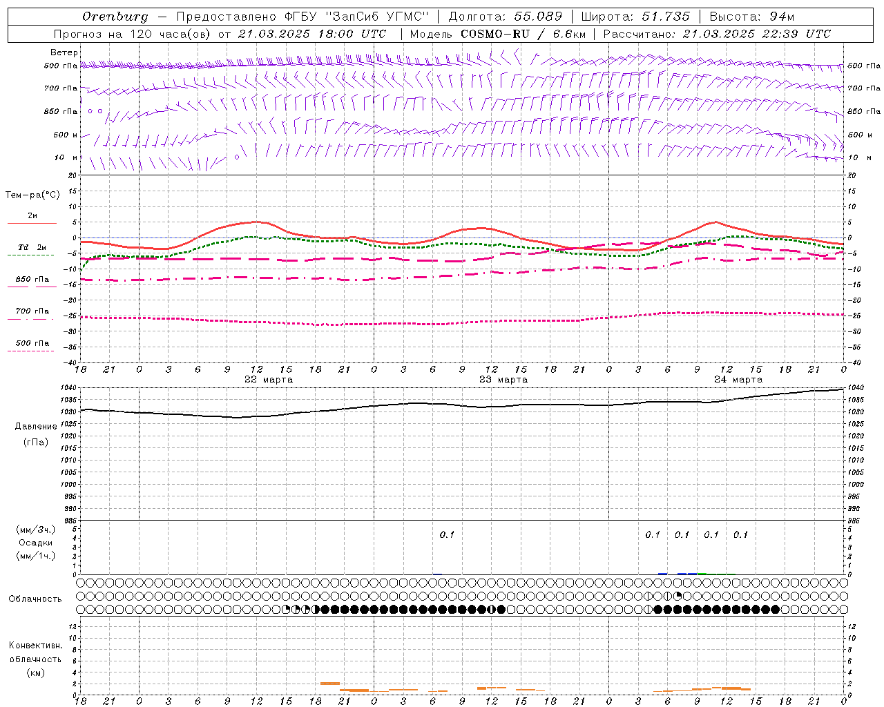Click the 850 гПа temperature legend entry
Viewport: 884px width, 707px height.
click(32, 280)
